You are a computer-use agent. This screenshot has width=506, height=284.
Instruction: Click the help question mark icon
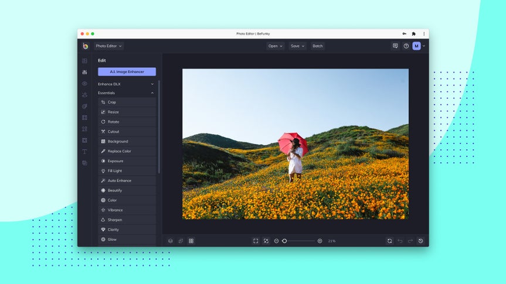click(x=406, y=46)
